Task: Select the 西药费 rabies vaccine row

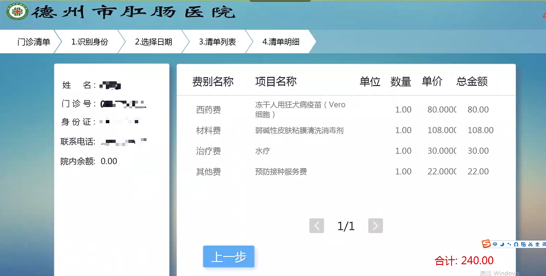Action: [x=300, y=110]
